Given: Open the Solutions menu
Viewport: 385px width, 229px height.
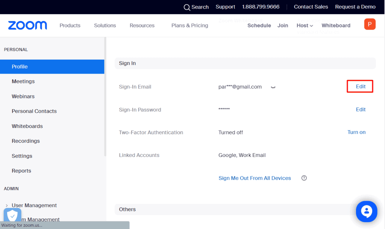Looking at the screenshot, I should pos(105,25).
